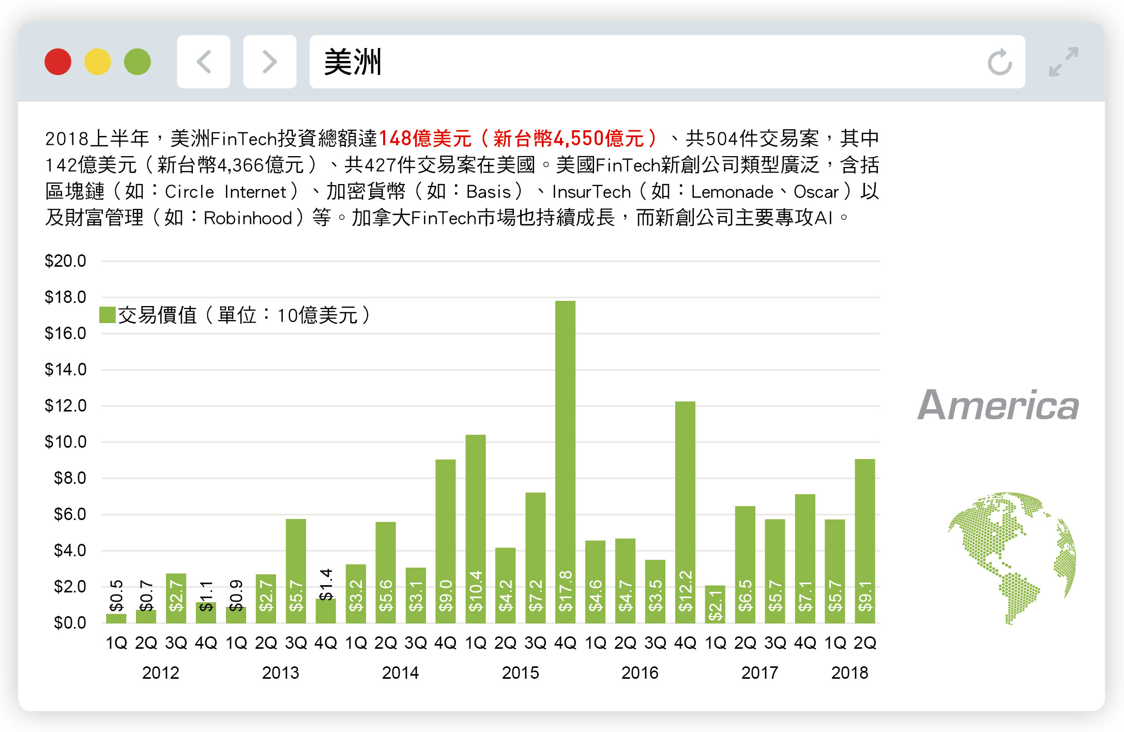
Task: Click the dotted globe graphic
Action: 1012,558
